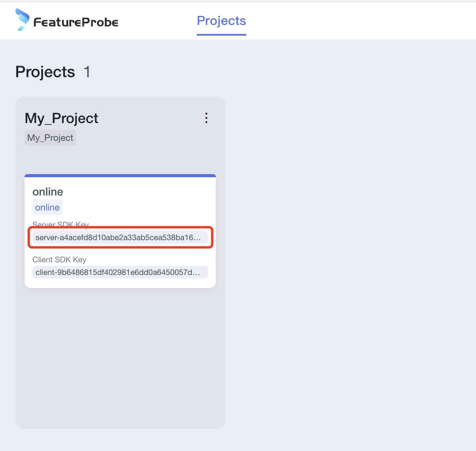
Task: Click the gray My_Project key tag
Action: [50, 138]
